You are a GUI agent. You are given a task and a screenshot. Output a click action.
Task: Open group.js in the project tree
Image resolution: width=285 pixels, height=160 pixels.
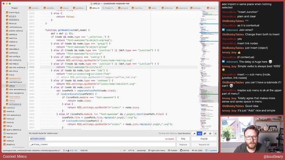[12, 16]
